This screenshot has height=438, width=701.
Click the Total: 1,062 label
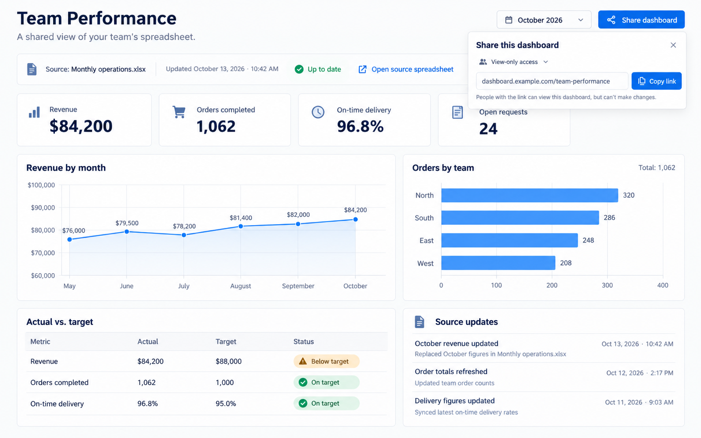tap(657, 168)
